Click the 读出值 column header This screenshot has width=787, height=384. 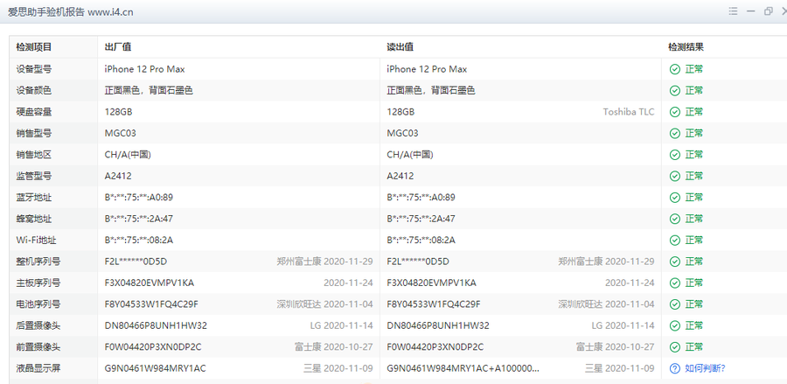point(400,47)
